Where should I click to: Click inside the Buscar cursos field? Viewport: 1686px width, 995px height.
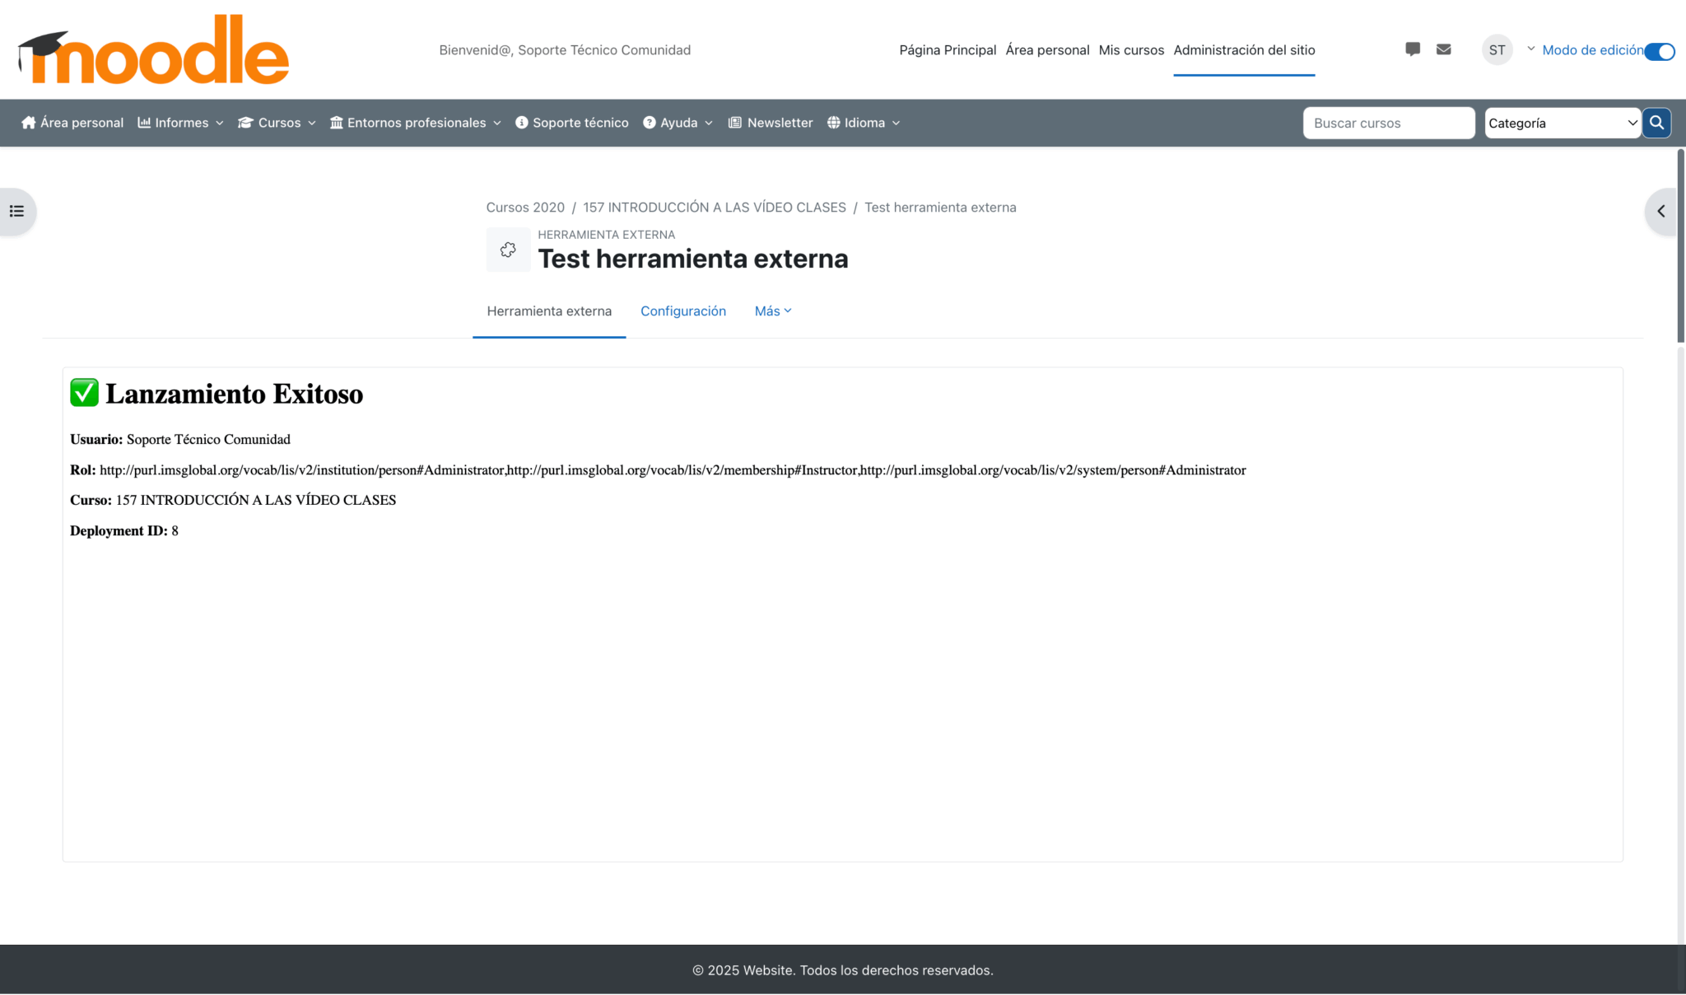coord(1389,123)
